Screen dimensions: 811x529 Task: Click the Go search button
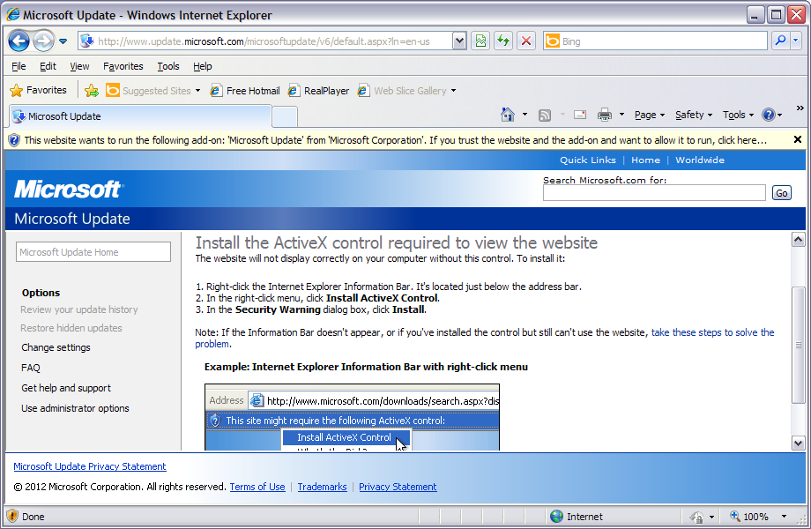click(782, 193)
